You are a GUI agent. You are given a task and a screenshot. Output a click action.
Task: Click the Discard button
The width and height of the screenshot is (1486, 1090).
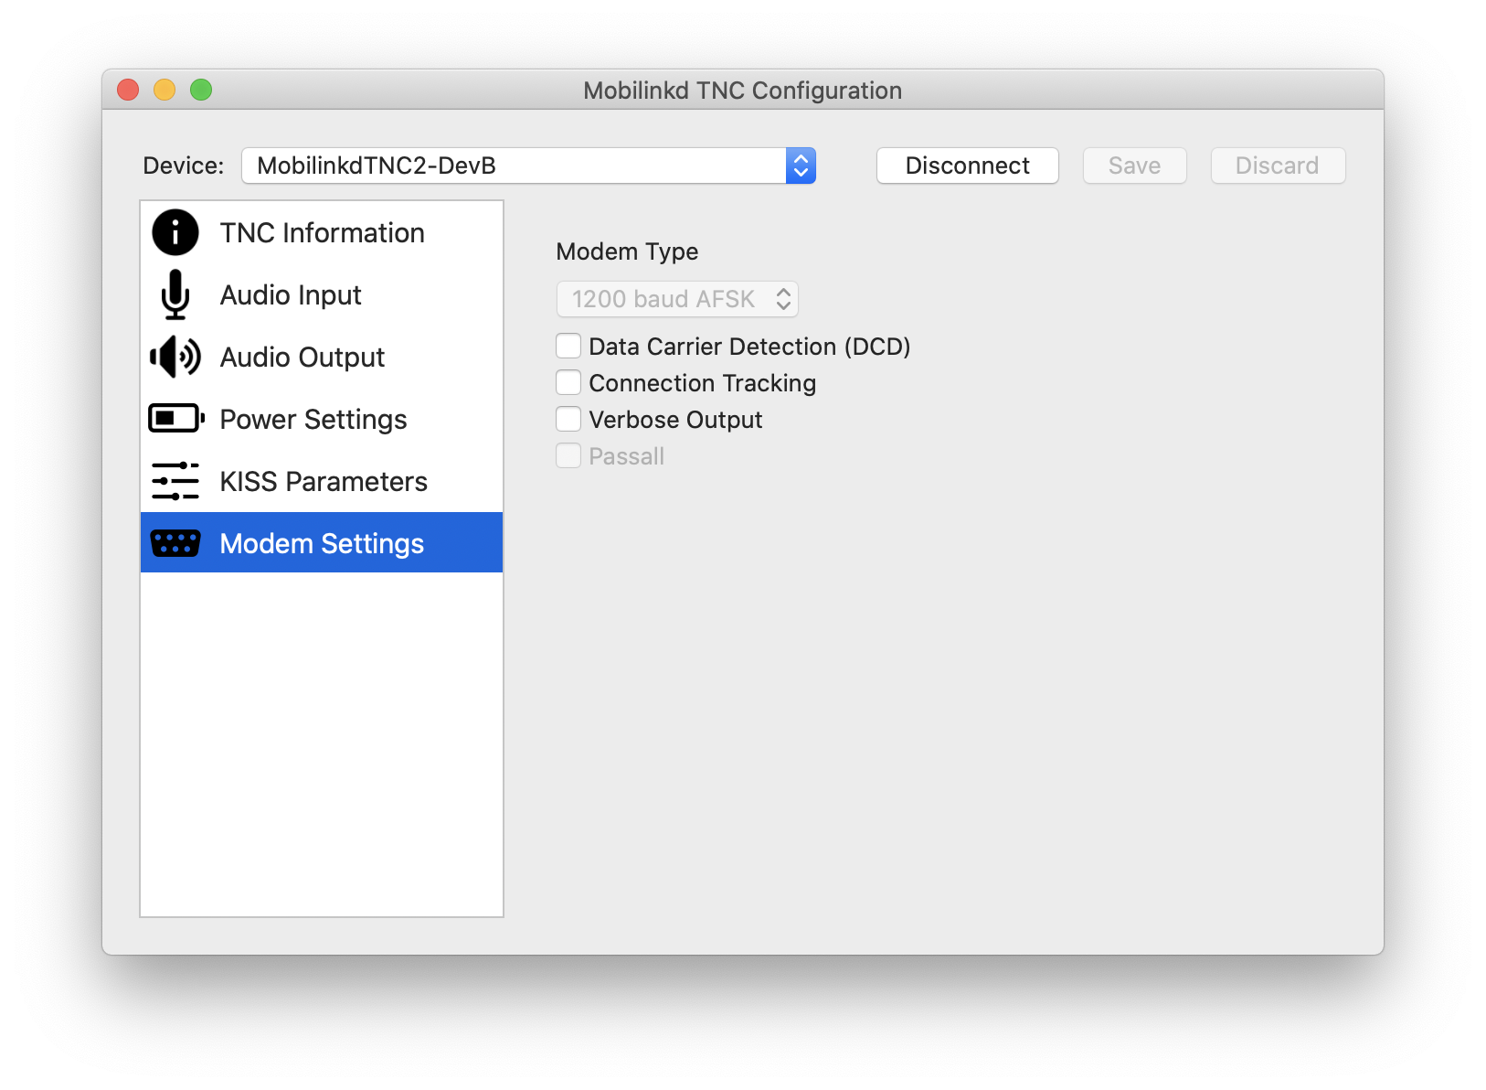tap(1278, 166)
